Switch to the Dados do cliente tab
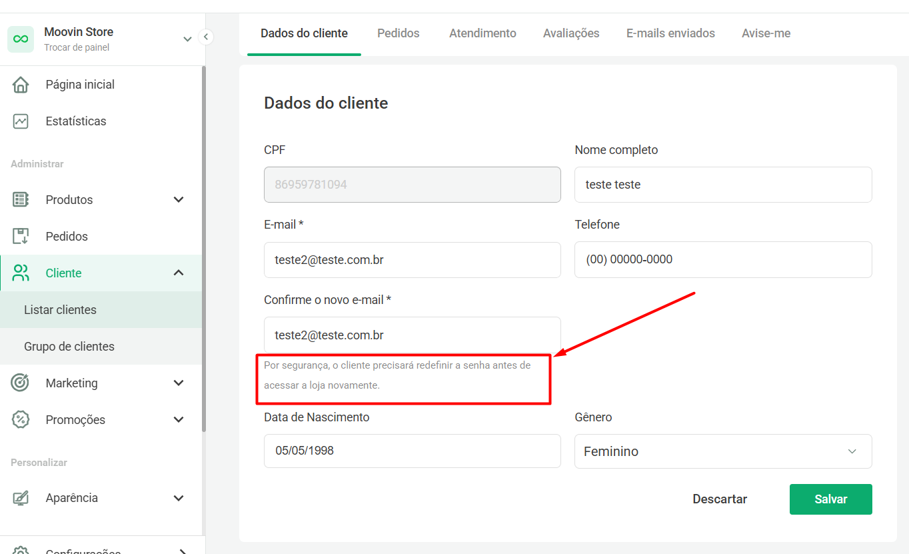Image resolution: width=909 pixels, height=554 pixels. click(x=304, y=33)
